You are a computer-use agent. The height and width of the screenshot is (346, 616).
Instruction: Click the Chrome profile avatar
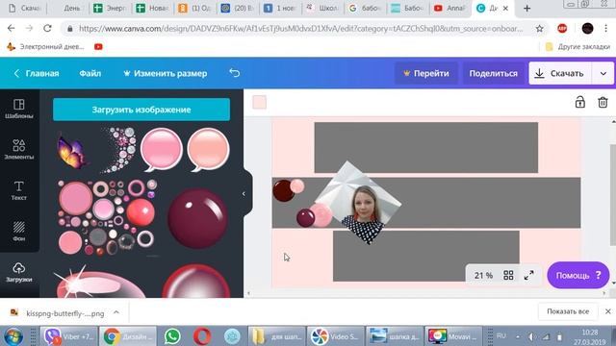coord(587,28)
